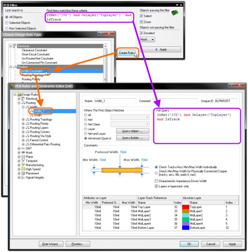248x252 pixels.
Task: Expand the Routing Topology tree node
Action: coord(23,119)
